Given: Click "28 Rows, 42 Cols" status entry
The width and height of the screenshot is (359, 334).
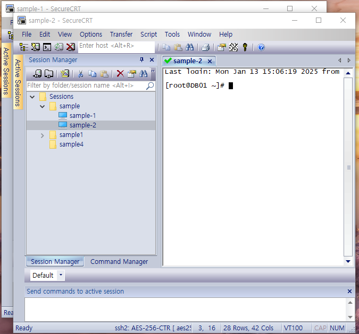Looking at the screenshot, I should click(248, 328).
